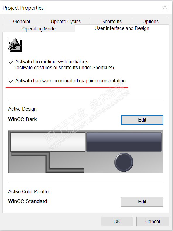
Task: Select User Interface and Design tab
Action: pyautogui.click(x=122, y=28)
